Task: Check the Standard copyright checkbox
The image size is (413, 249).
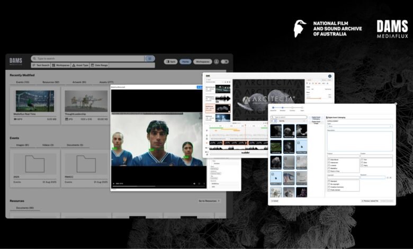Action: click(329, 181)
